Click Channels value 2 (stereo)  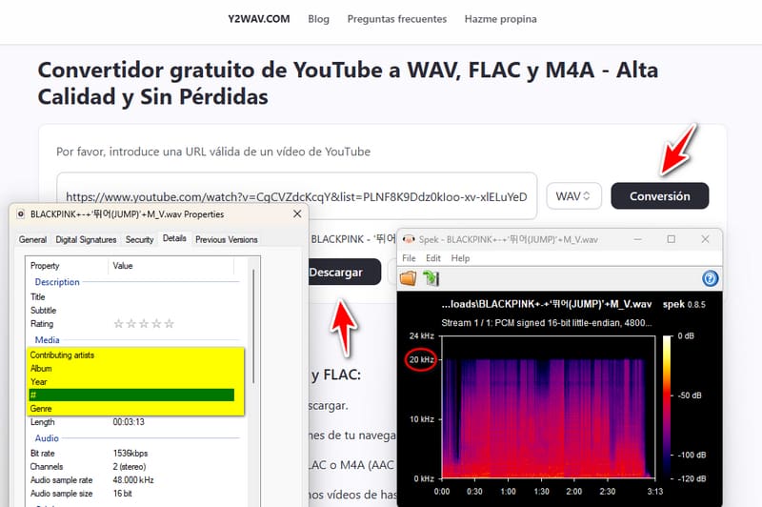(130, 467)
